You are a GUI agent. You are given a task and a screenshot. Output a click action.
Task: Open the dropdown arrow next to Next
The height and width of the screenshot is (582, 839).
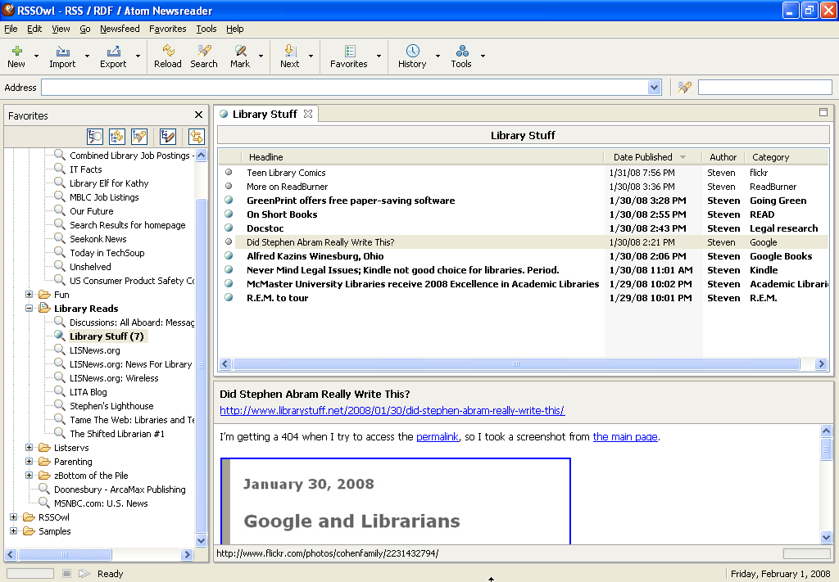pos(311,56)
